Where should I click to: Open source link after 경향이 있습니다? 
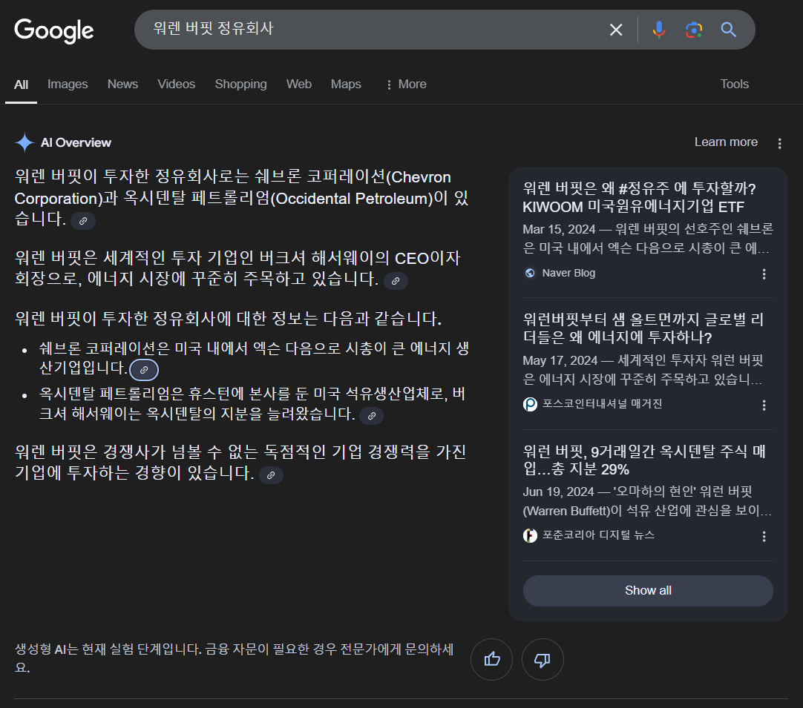click(271, 475)
